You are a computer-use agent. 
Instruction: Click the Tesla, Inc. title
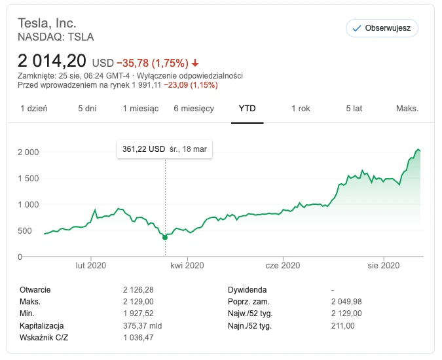click(47, 23)
